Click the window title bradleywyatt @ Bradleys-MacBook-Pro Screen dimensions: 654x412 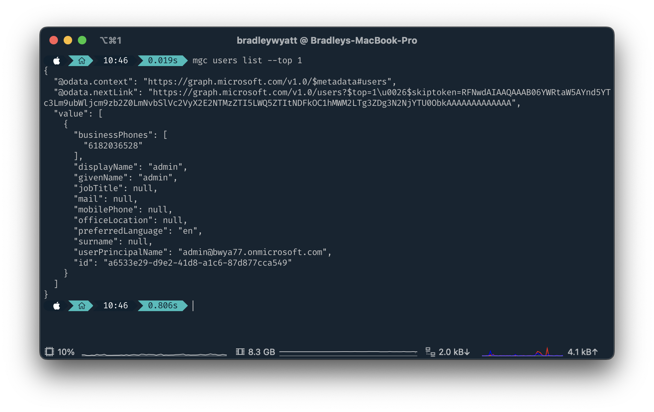coord(327,40)
